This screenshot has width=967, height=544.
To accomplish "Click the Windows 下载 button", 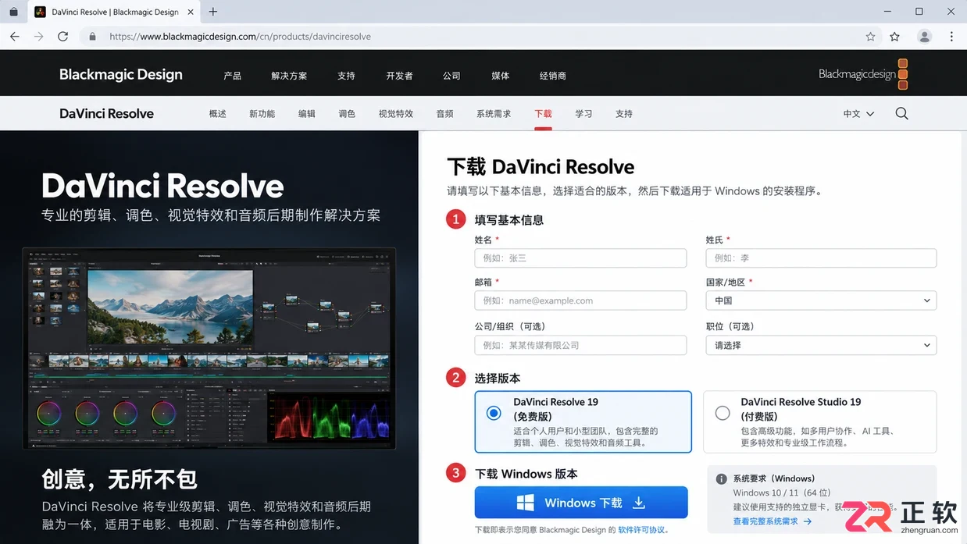I will point(581,503).
